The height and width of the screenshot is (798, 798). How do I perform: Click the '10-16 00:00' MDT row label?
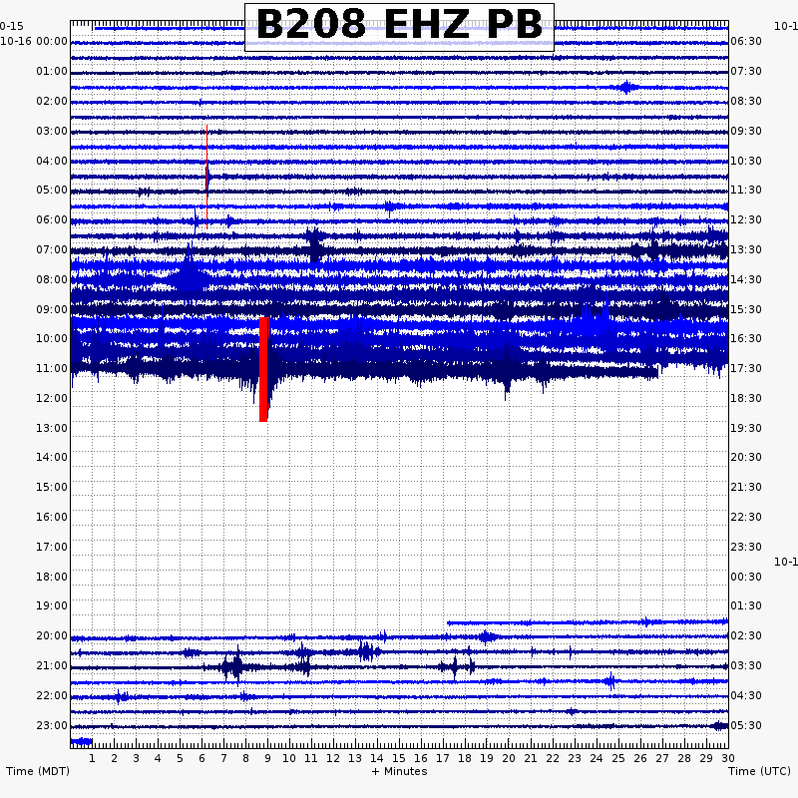34,41
